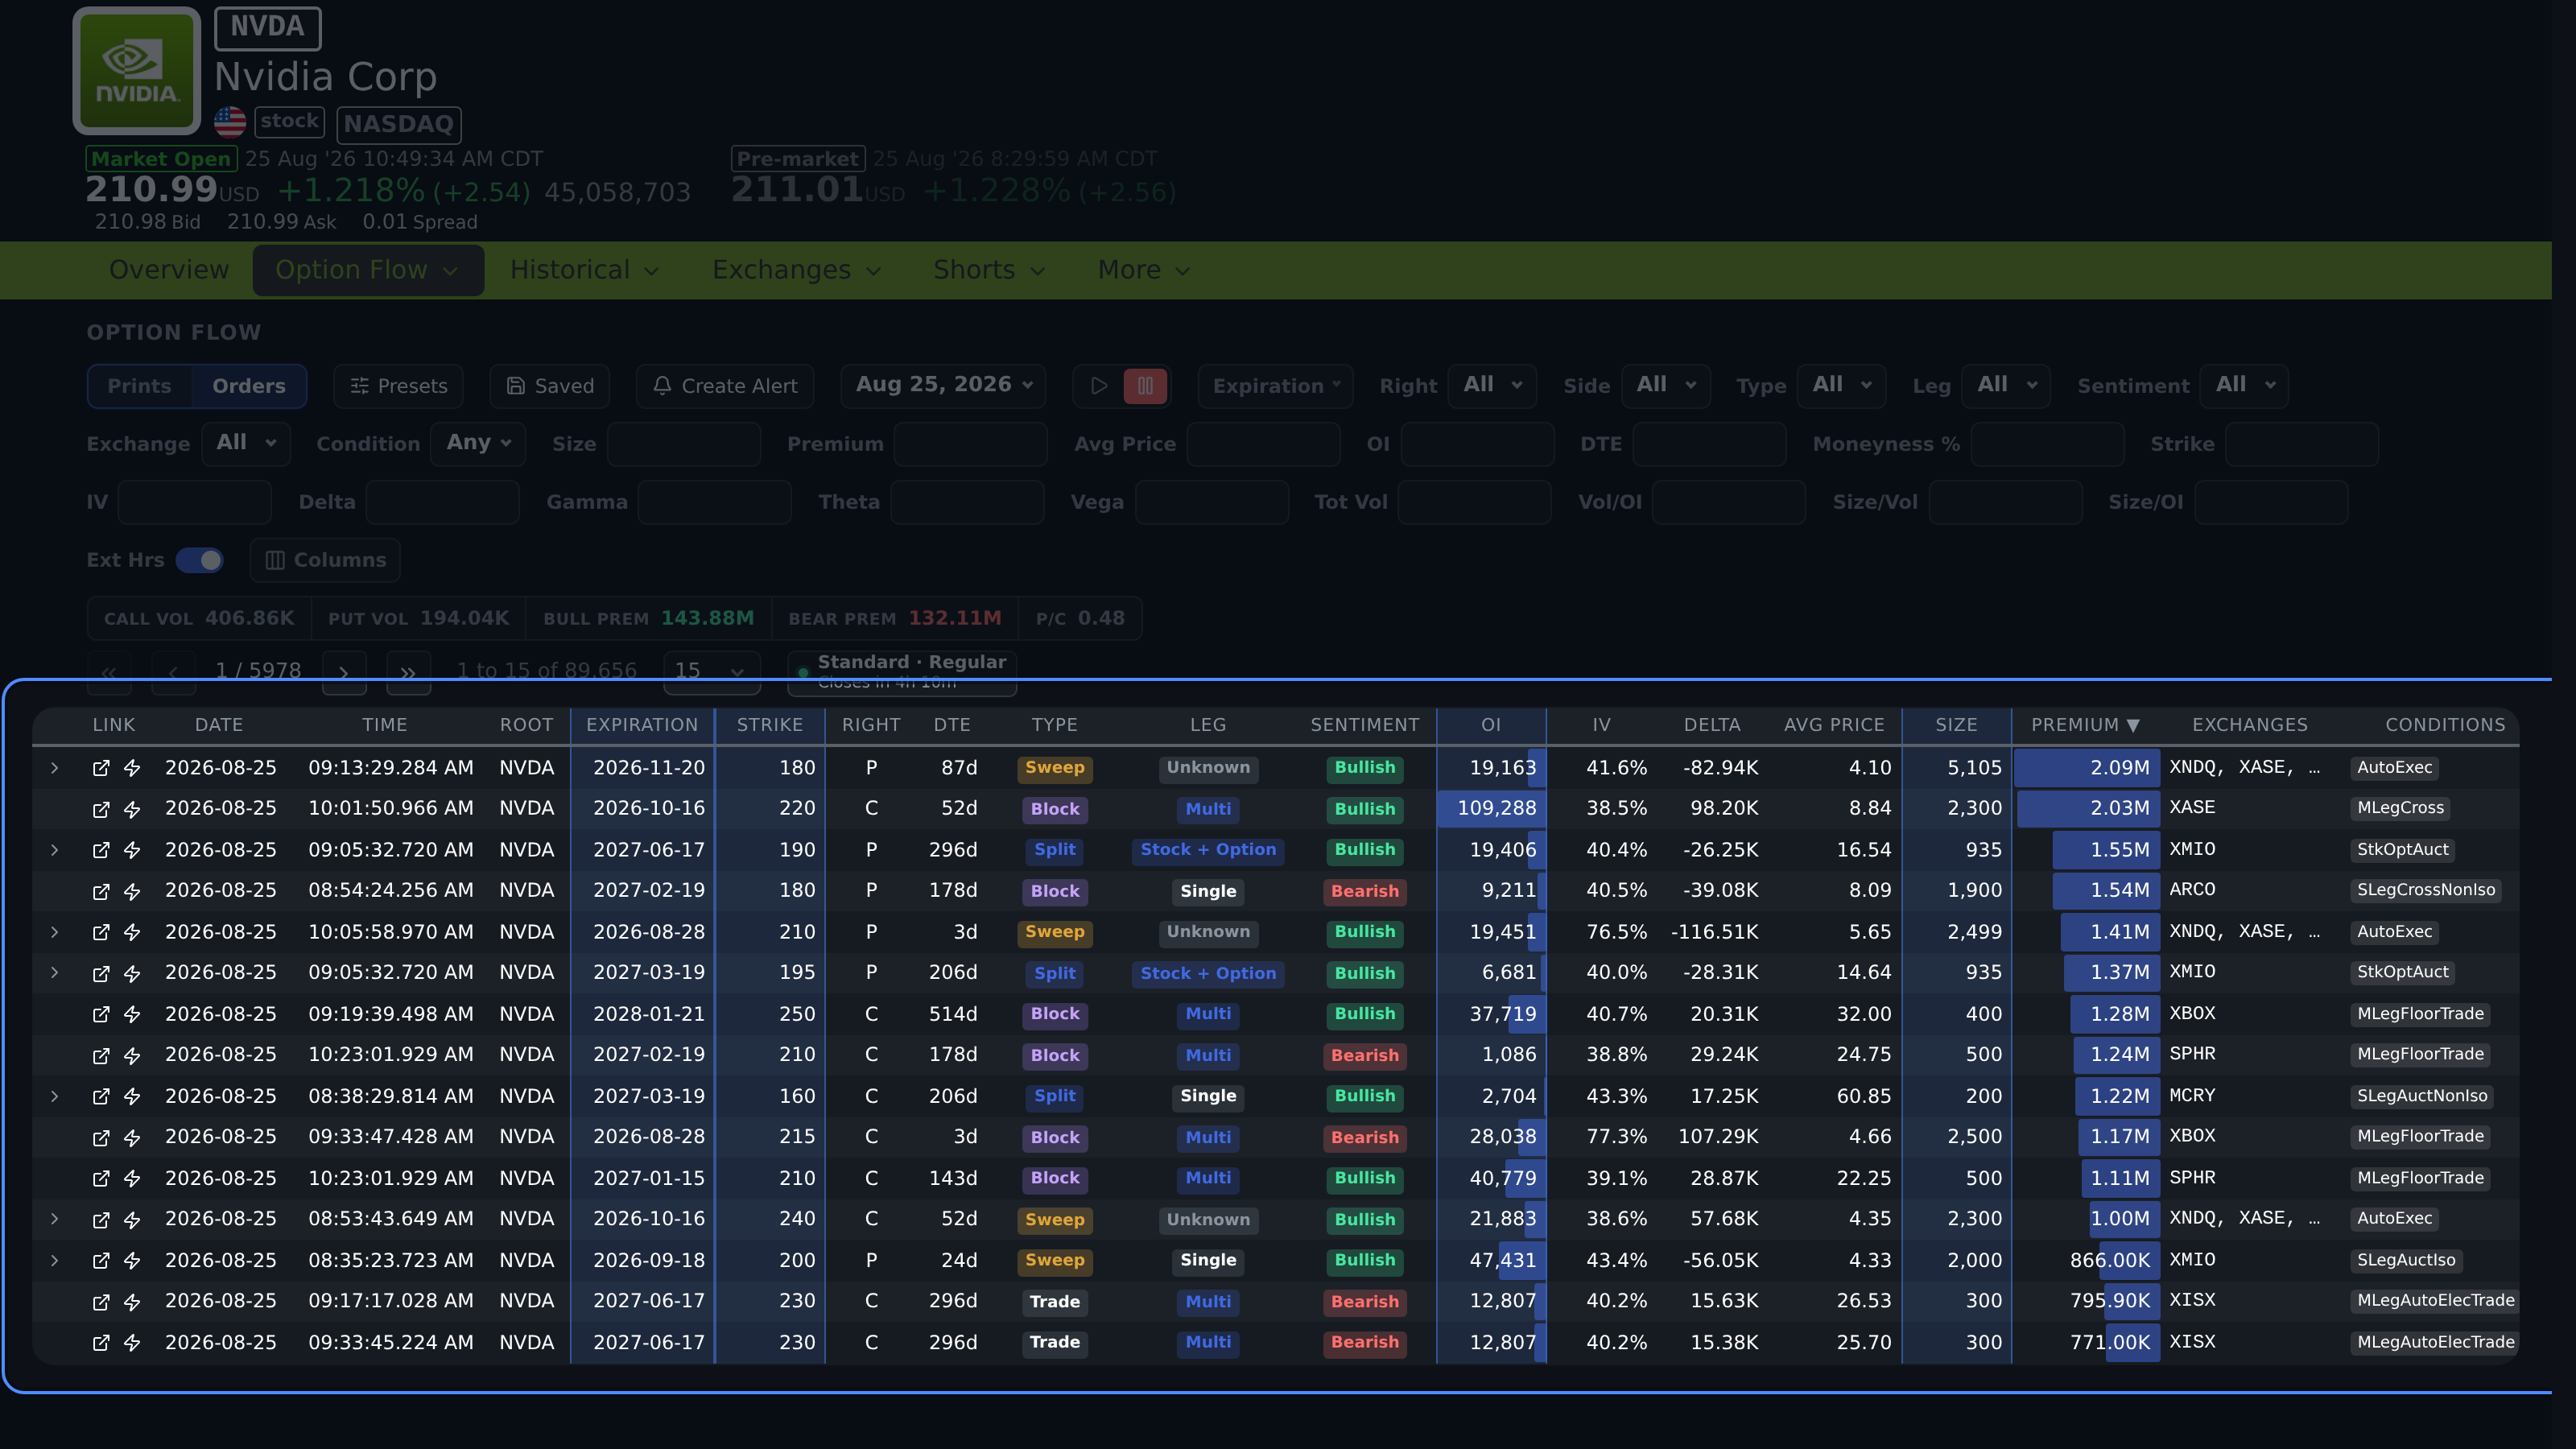Screen dimensions: 2576x1449
Task: Open the Exchange filter dropdown
Action: pyautogui.click(x=246, y=443)
